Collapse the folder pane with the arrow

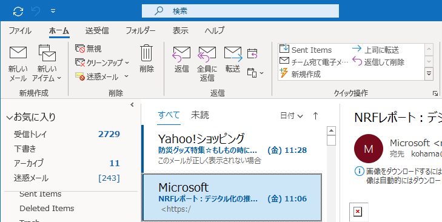pyautogui.click(x=132, y=105)
